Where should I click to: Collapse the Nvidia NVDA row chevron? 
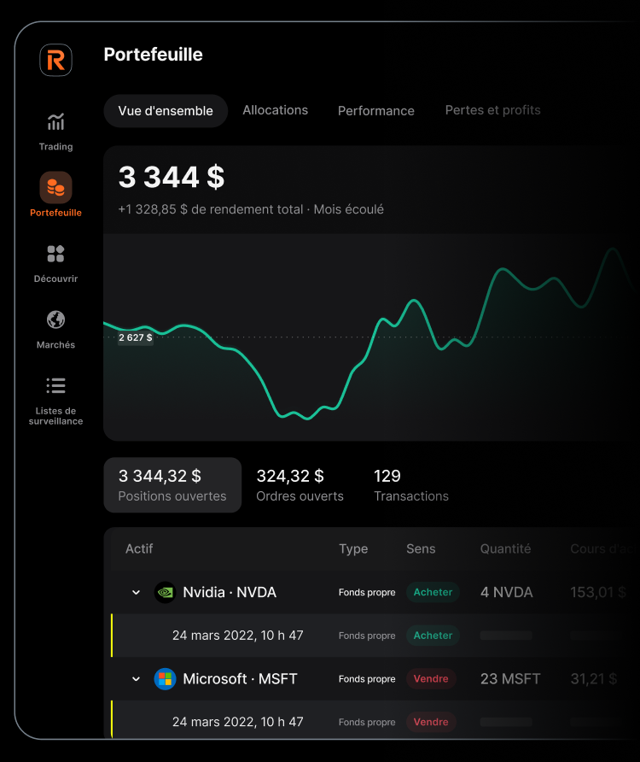(x=136, y=592)
